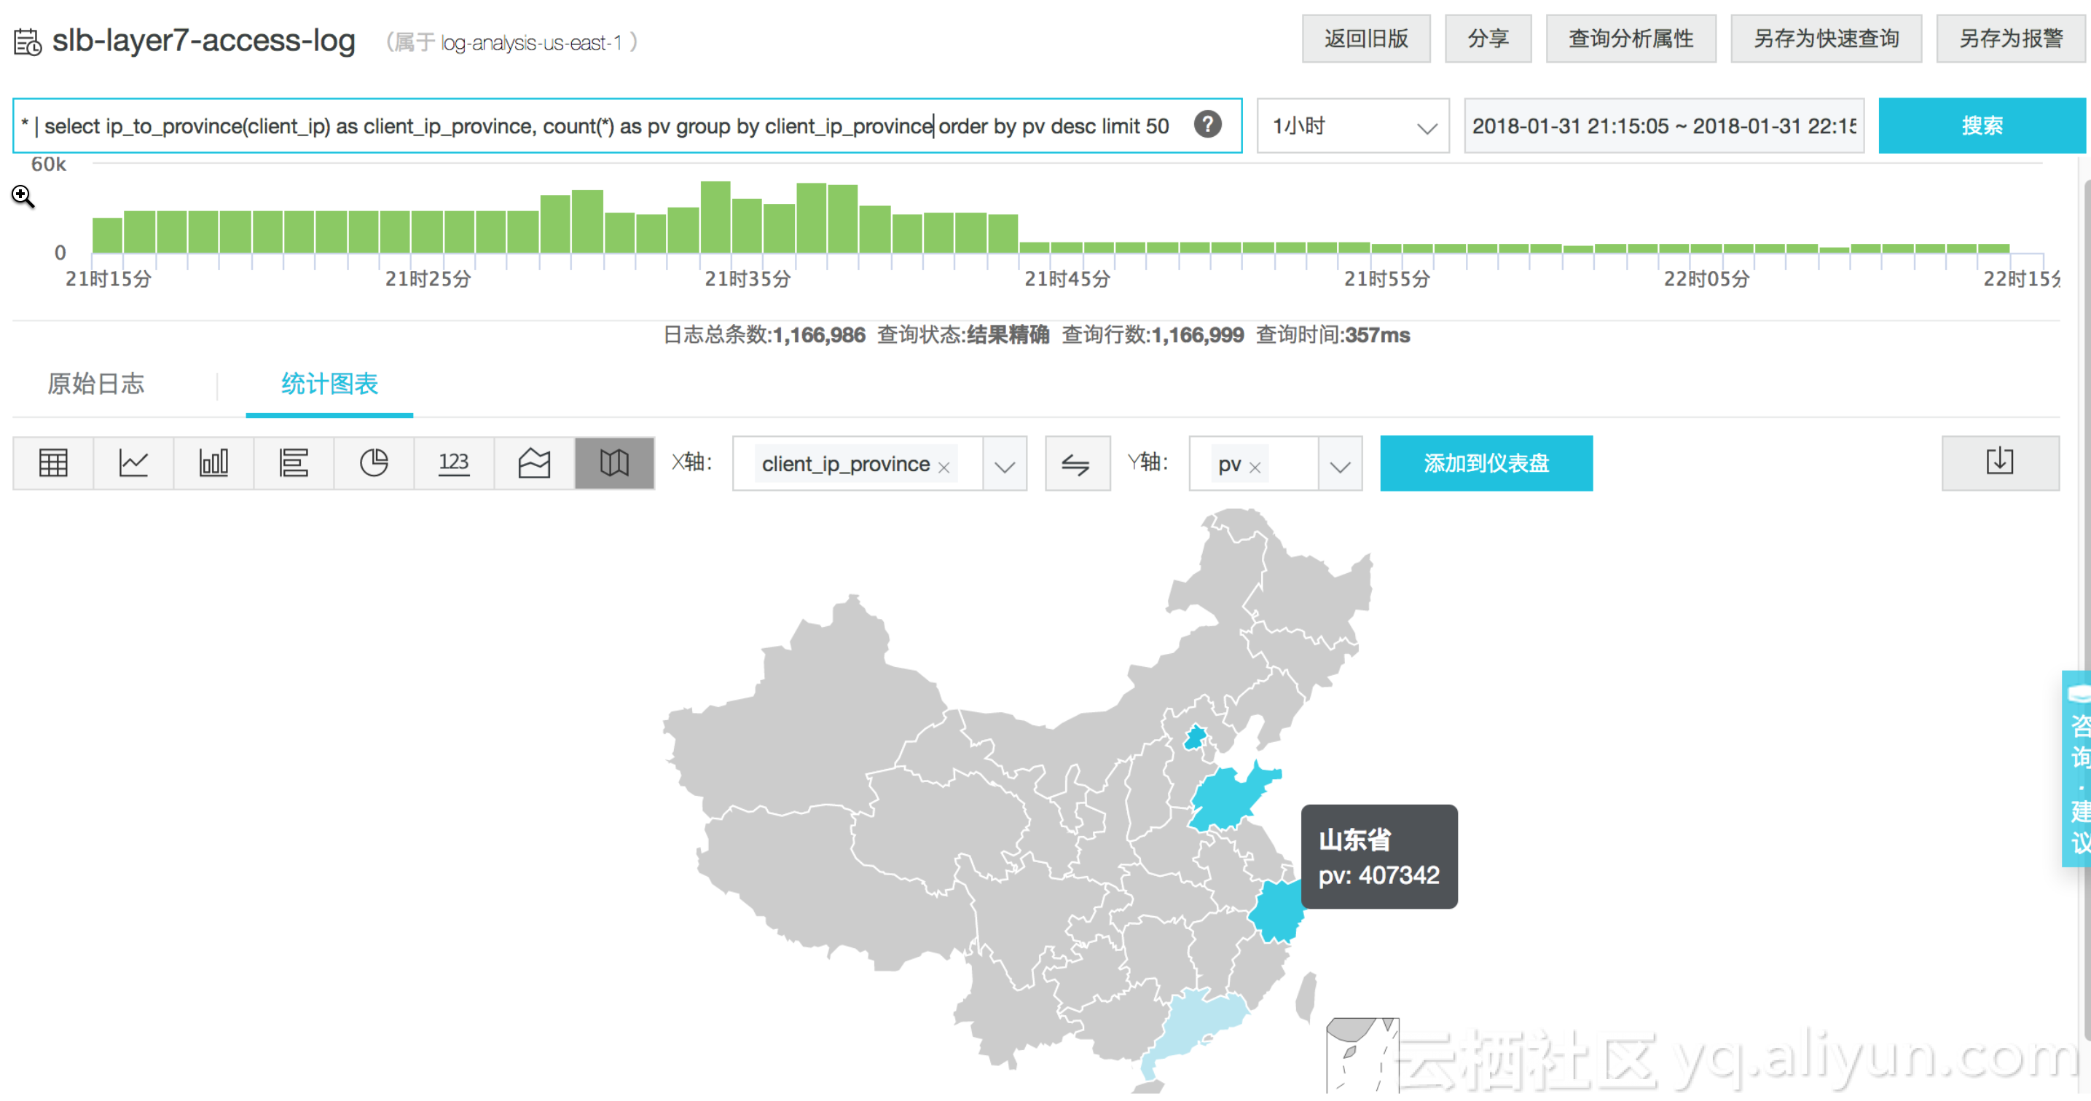Expand the X axis field dropdown
Viewport: 2091px width, 1101px height.
pos(1005,465)
